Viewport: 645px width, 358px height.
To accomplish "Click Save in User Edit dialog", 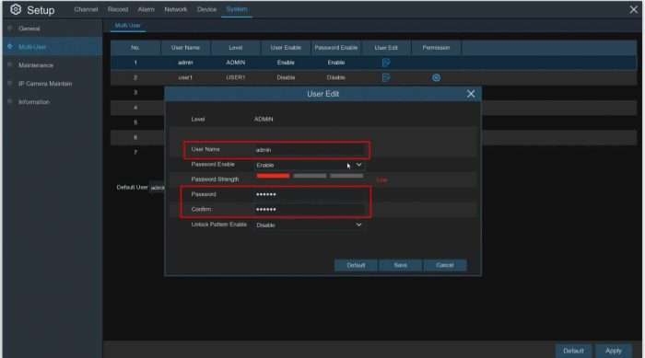I will click(x=400, y=265).
